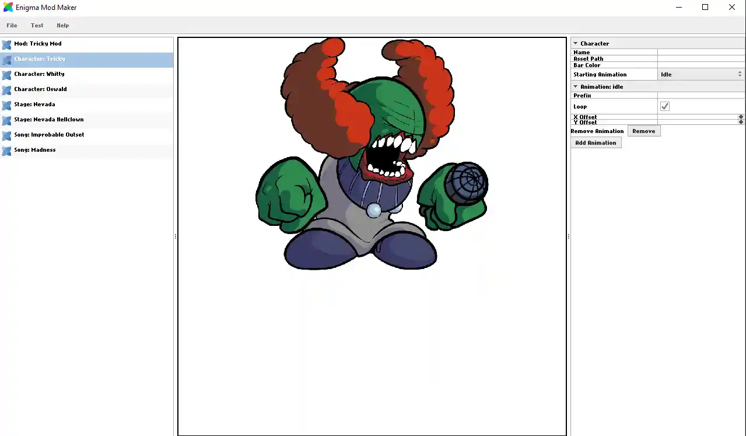Screen dimensions: 746x436
Task: Click the Bar Color field
Action: point(700,65)
